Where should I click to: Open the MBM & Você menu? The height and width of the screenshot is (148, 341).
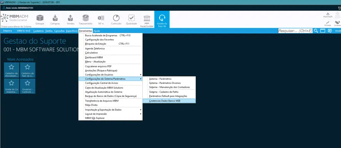click(x=23, y=31)
